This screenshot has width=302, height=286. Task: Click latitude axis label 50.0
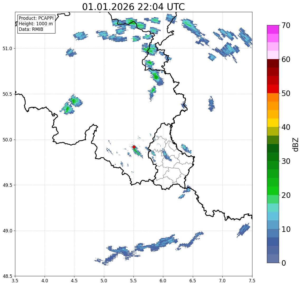pyautogui.click(x=7, y=140)
